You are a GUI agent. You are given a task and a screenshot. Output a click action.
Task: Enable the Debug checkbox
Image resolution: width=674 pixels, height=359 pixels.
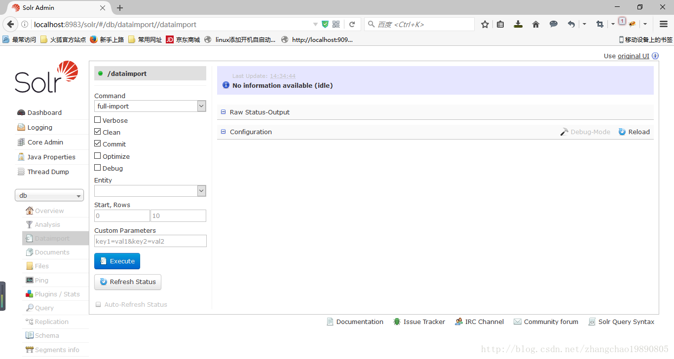click(x=98, y=168)
